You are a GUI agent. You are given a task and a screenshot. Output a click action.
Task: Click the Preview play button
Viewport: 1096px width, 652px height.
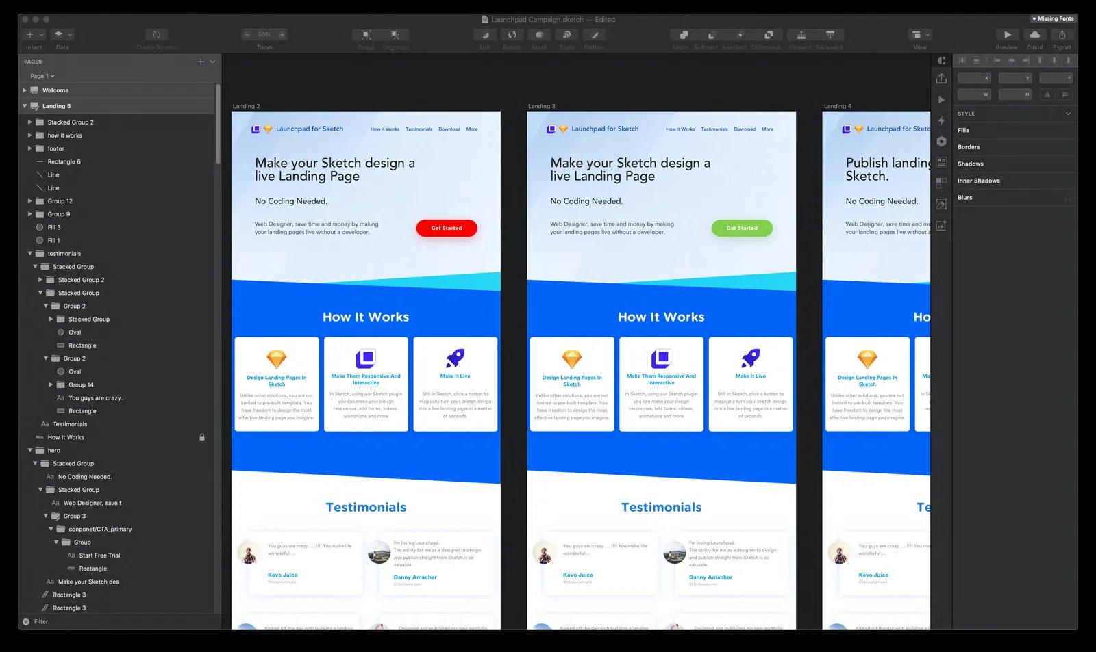pyautogui.click(x=1007, y=34)
